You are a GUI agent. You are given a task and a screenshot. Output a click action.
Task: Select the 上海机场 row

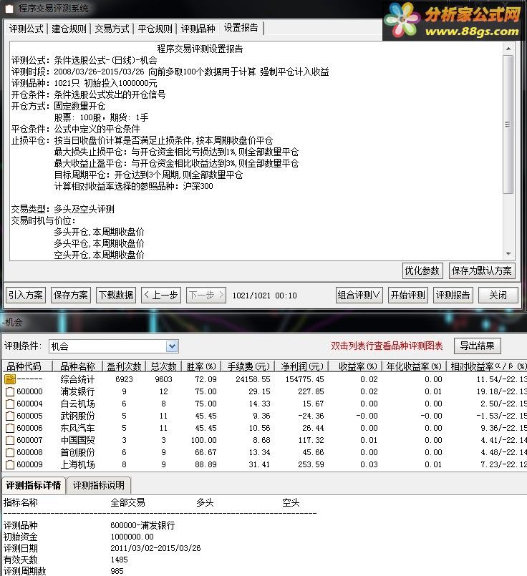pyautogui.click(x=265, y=464)
